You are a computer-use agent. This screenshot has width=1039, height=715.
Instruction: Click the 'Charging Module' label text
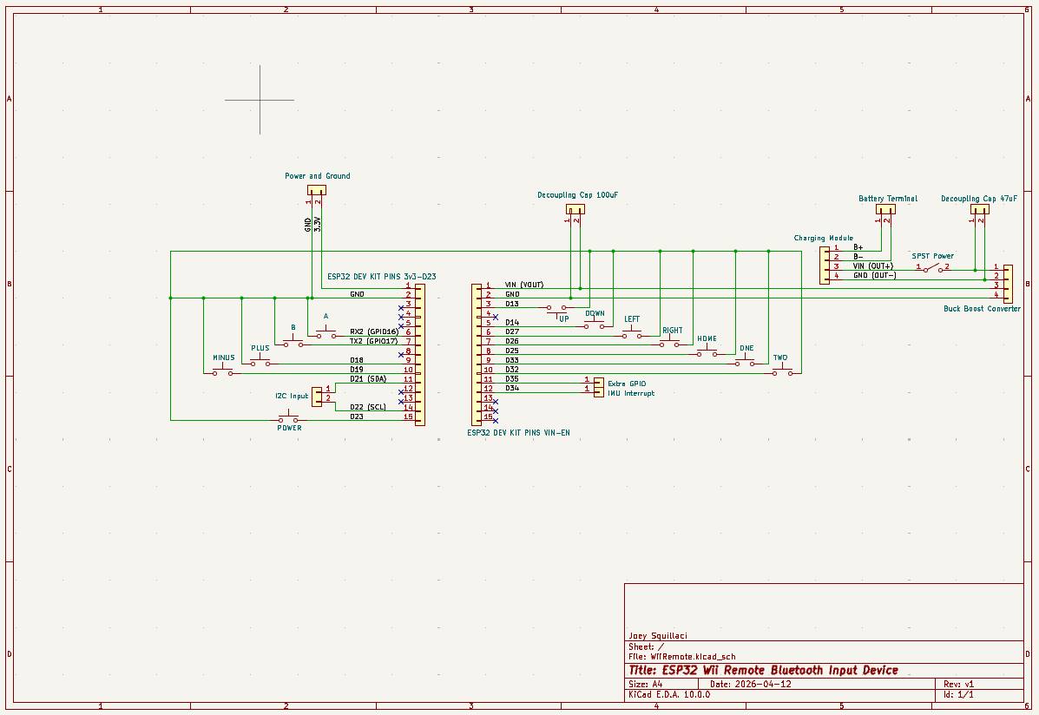pos(824,238)
